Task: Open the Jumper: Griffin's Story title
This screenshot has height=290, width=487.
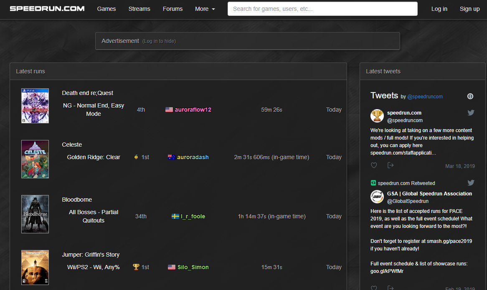Action: [x=91, y=255]
